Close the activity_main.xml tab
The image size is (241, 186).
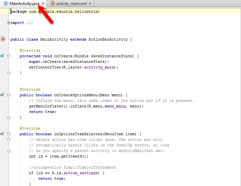90,3
